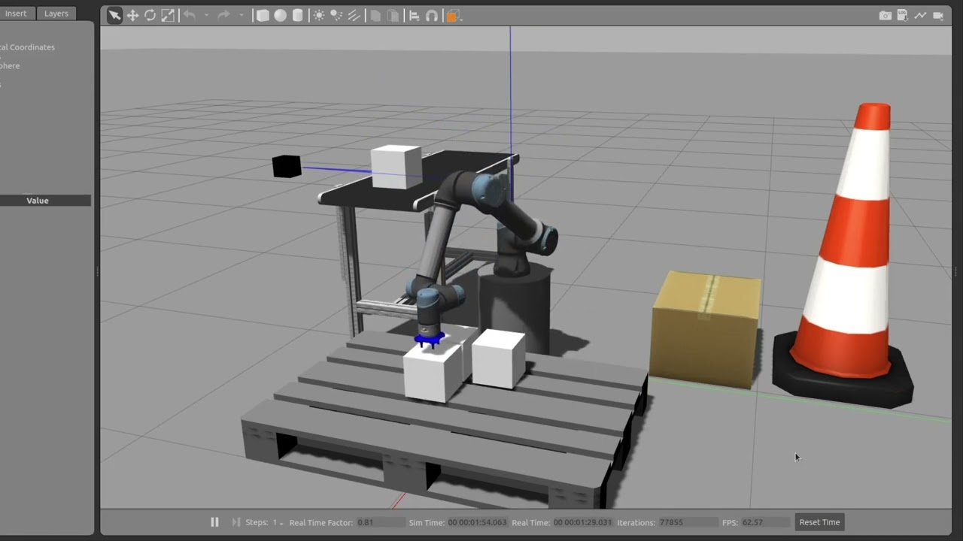Open the plot graph icon

click(x=919, y=15)
